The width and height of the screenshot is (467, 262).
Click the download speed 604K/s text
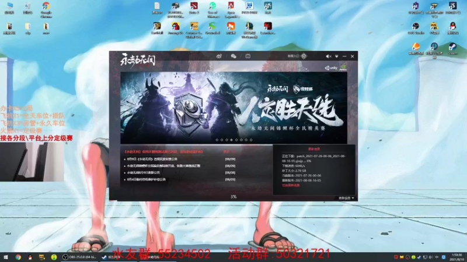(x=294, y=166)
